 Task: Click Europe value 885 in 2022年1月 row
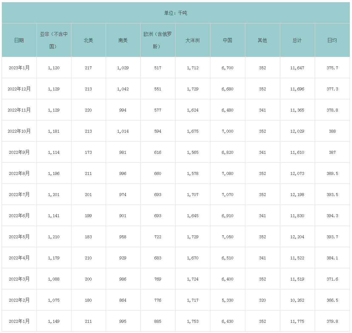tap(158, 321)
